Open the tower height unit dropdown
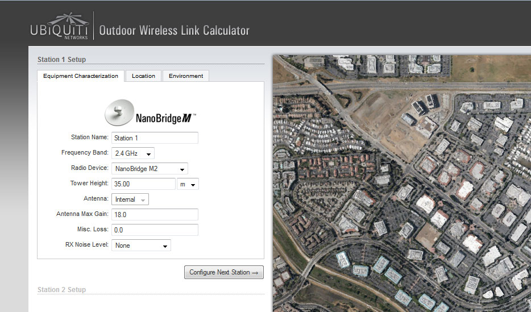 click(188, 184)
